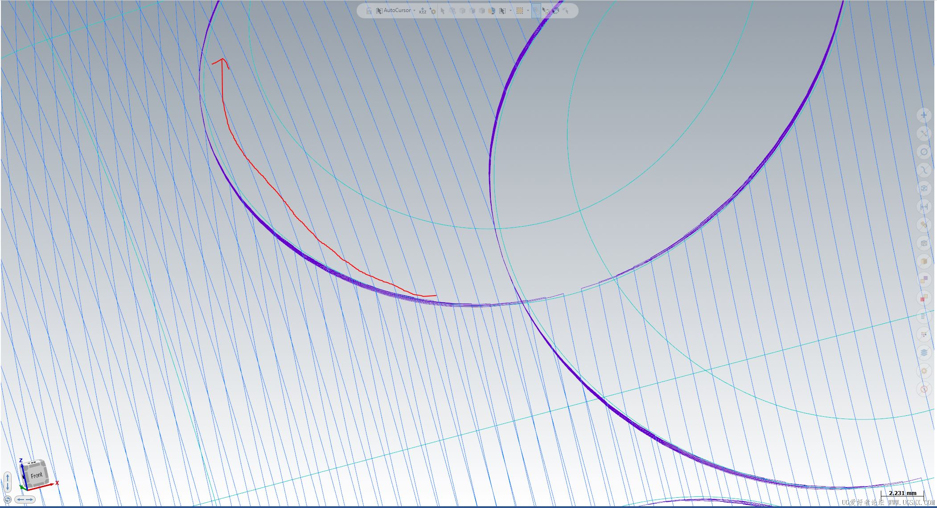Click the wireframe cube quick mask icon

(x=924, y=188)
